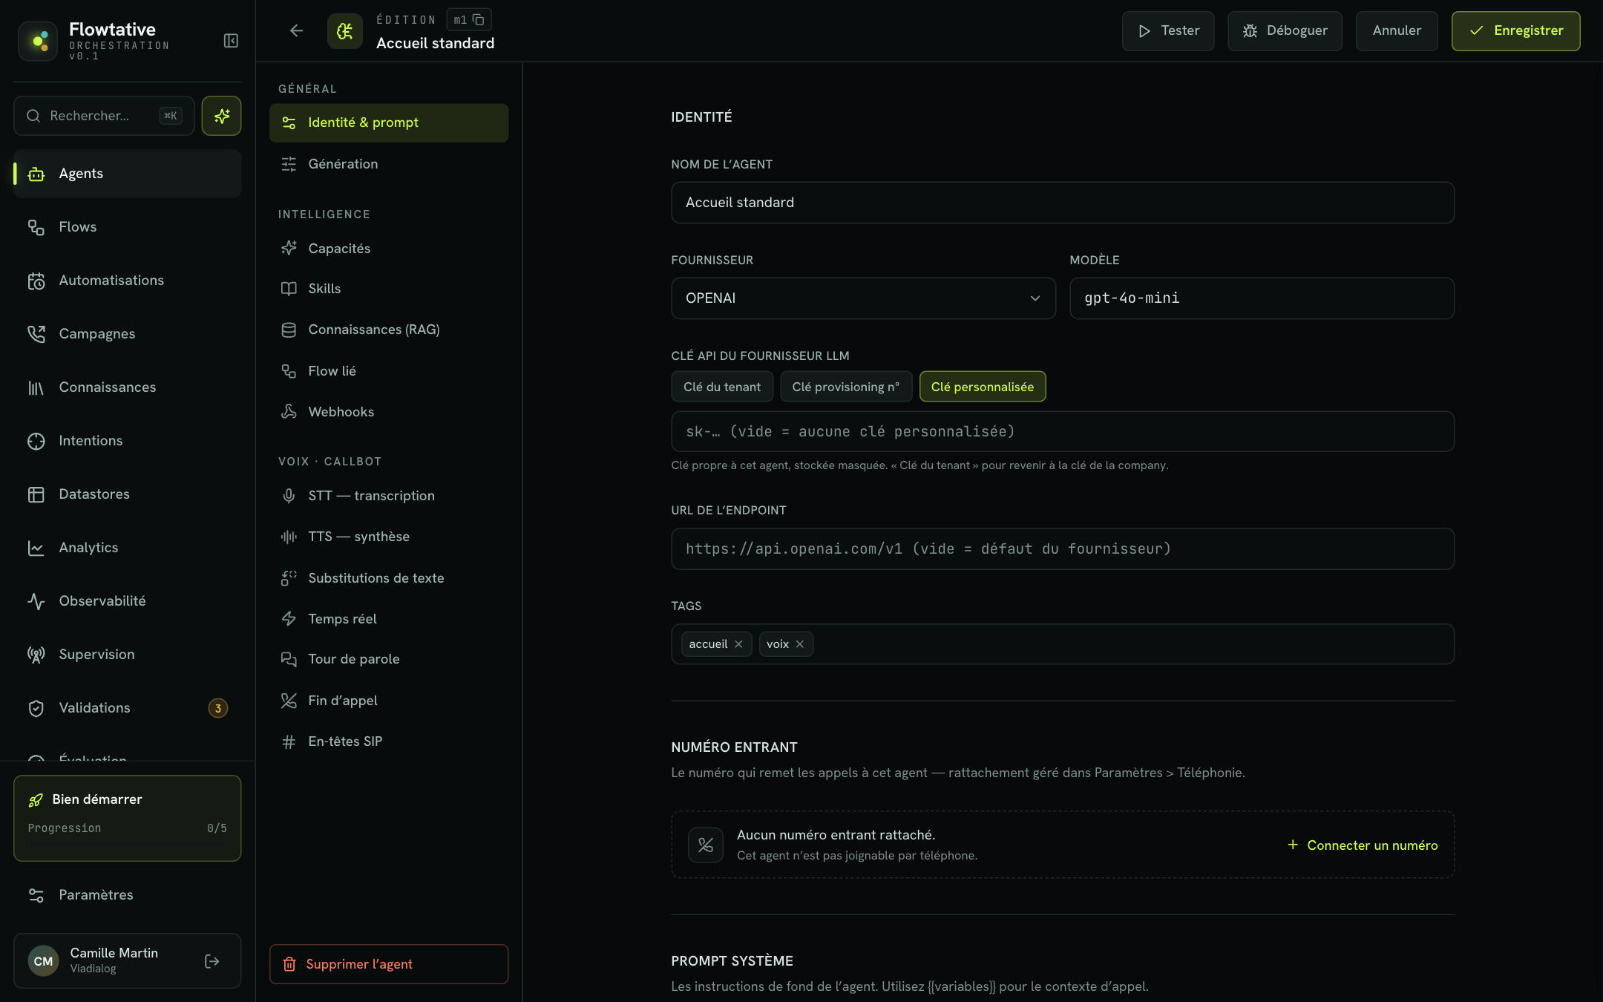The image size is (1603, 1002).
Task: Open Intentions in the sidebar
Action: click(128, 441)
